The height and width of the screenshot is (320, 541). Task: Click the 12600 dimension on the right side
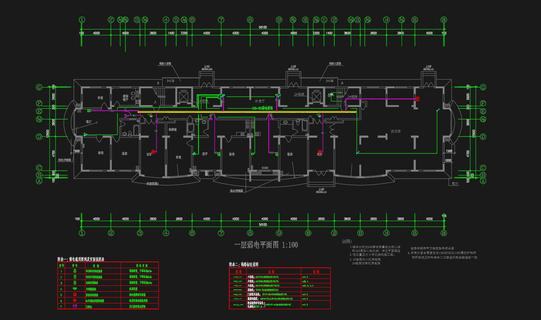tap(474, 133)
